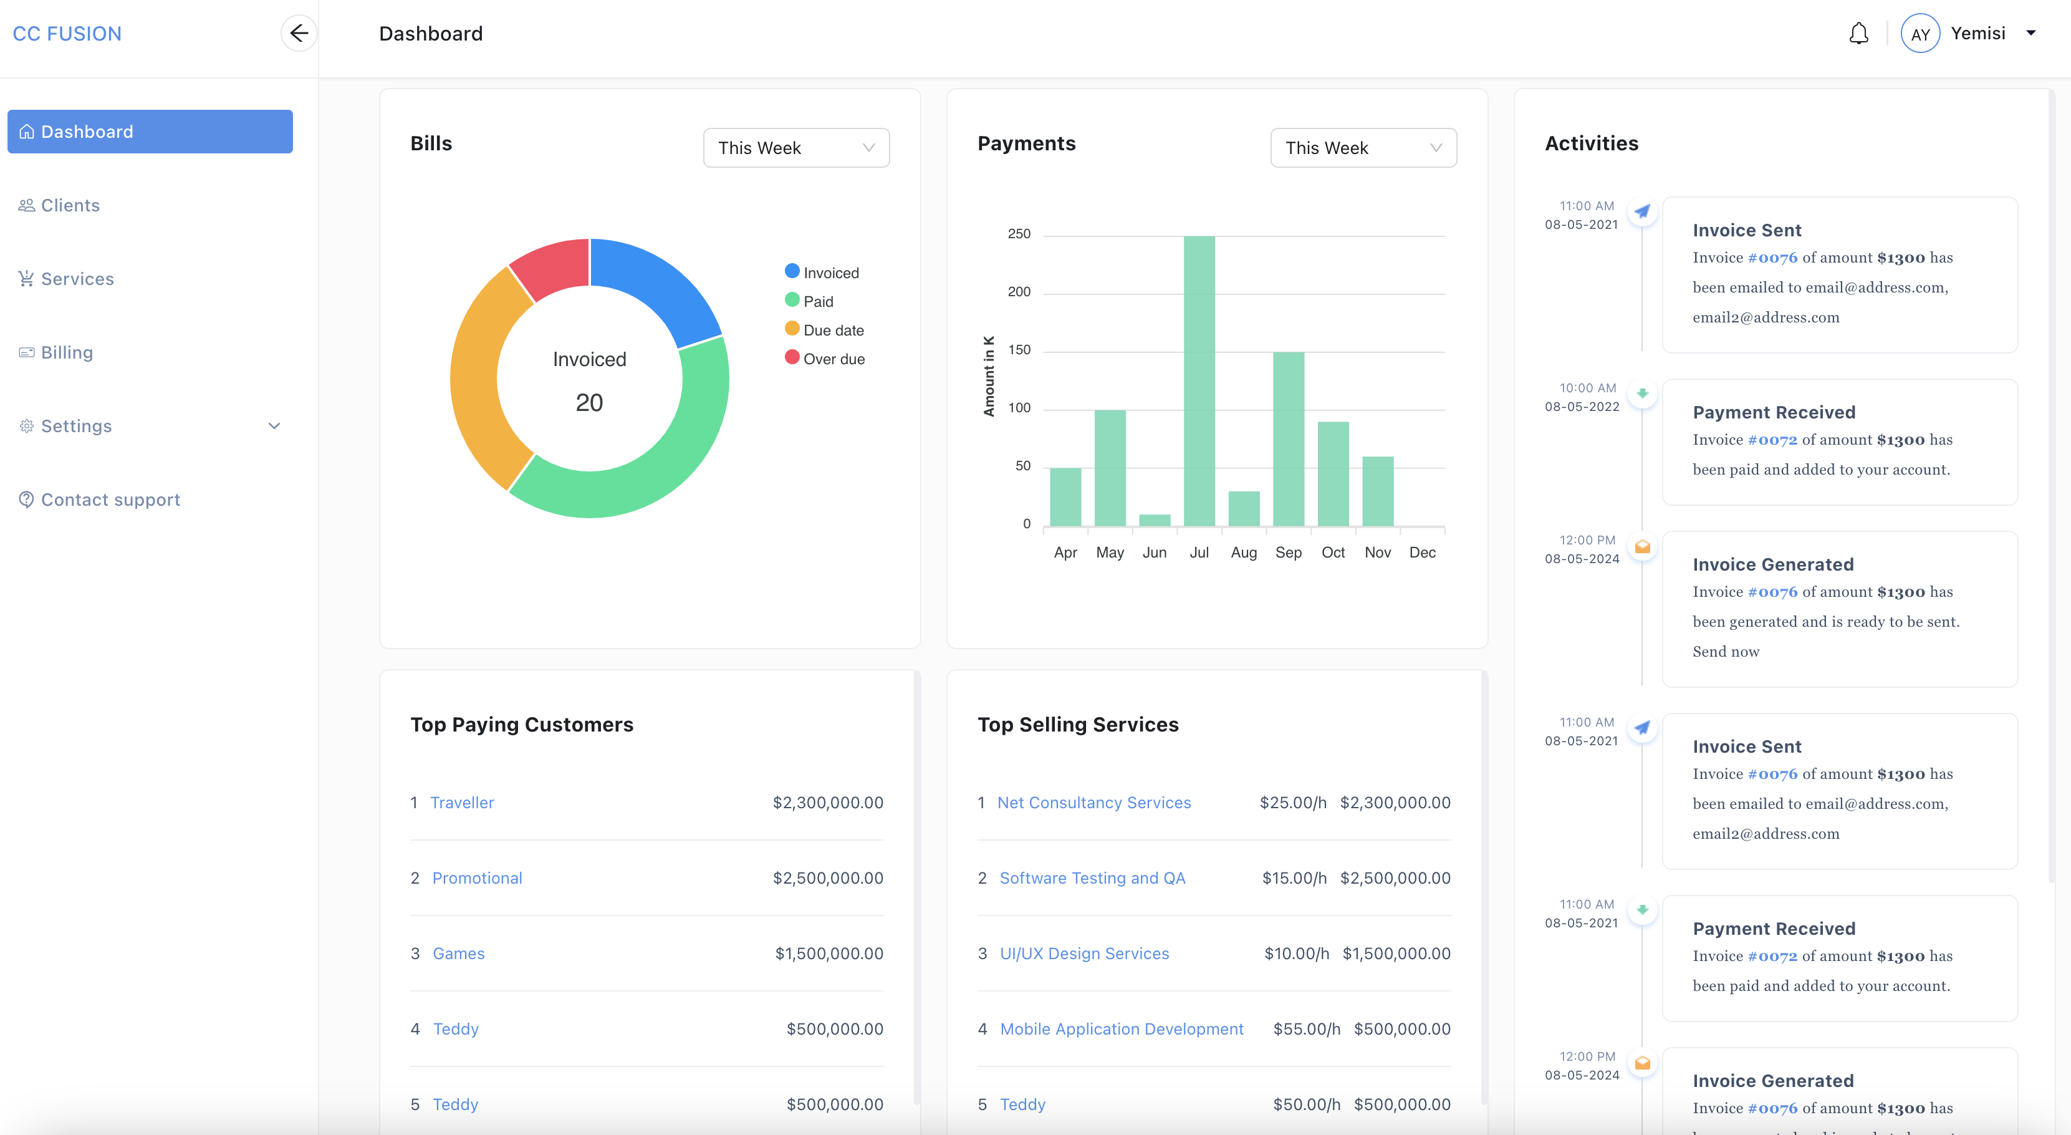Open notifications bell icon
This screenshot has width=2071, height=1135.
pos(1858,34)
